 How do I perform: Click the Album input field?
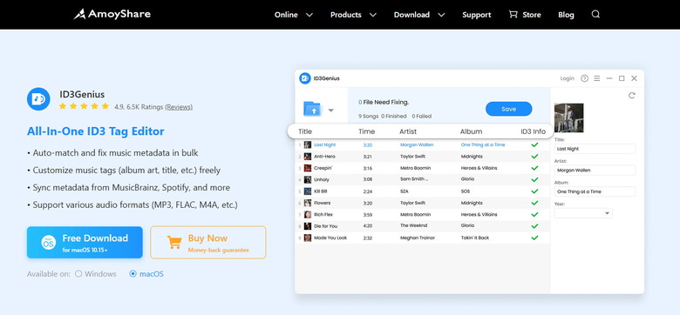point(595,191)
